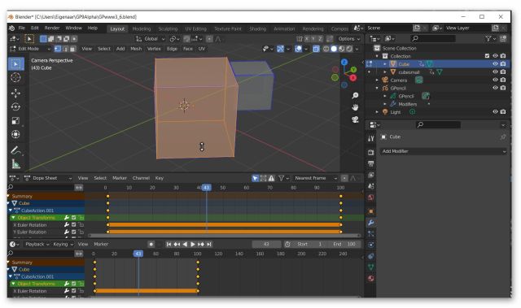
Task: Open the Add Modifier dropdown
Action: pos(444,151)
